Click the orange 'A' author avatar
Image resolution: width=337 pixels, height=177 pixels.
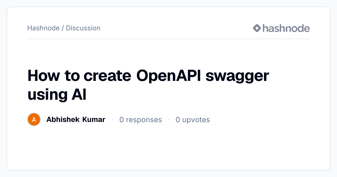click(34, 120)
